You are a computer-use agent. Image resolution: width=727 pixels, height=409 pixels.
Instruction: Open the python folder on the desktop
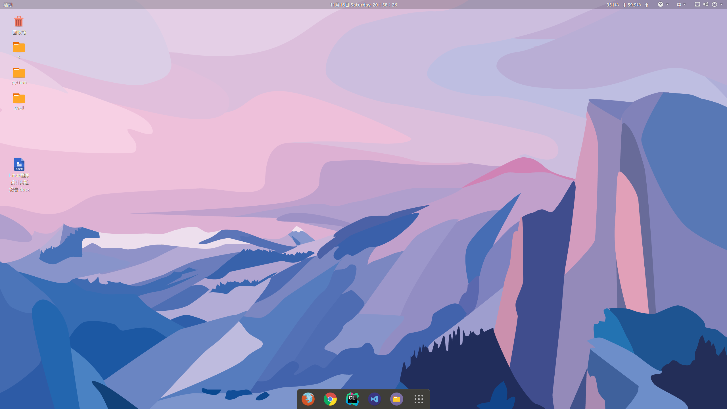click(19, 73)
